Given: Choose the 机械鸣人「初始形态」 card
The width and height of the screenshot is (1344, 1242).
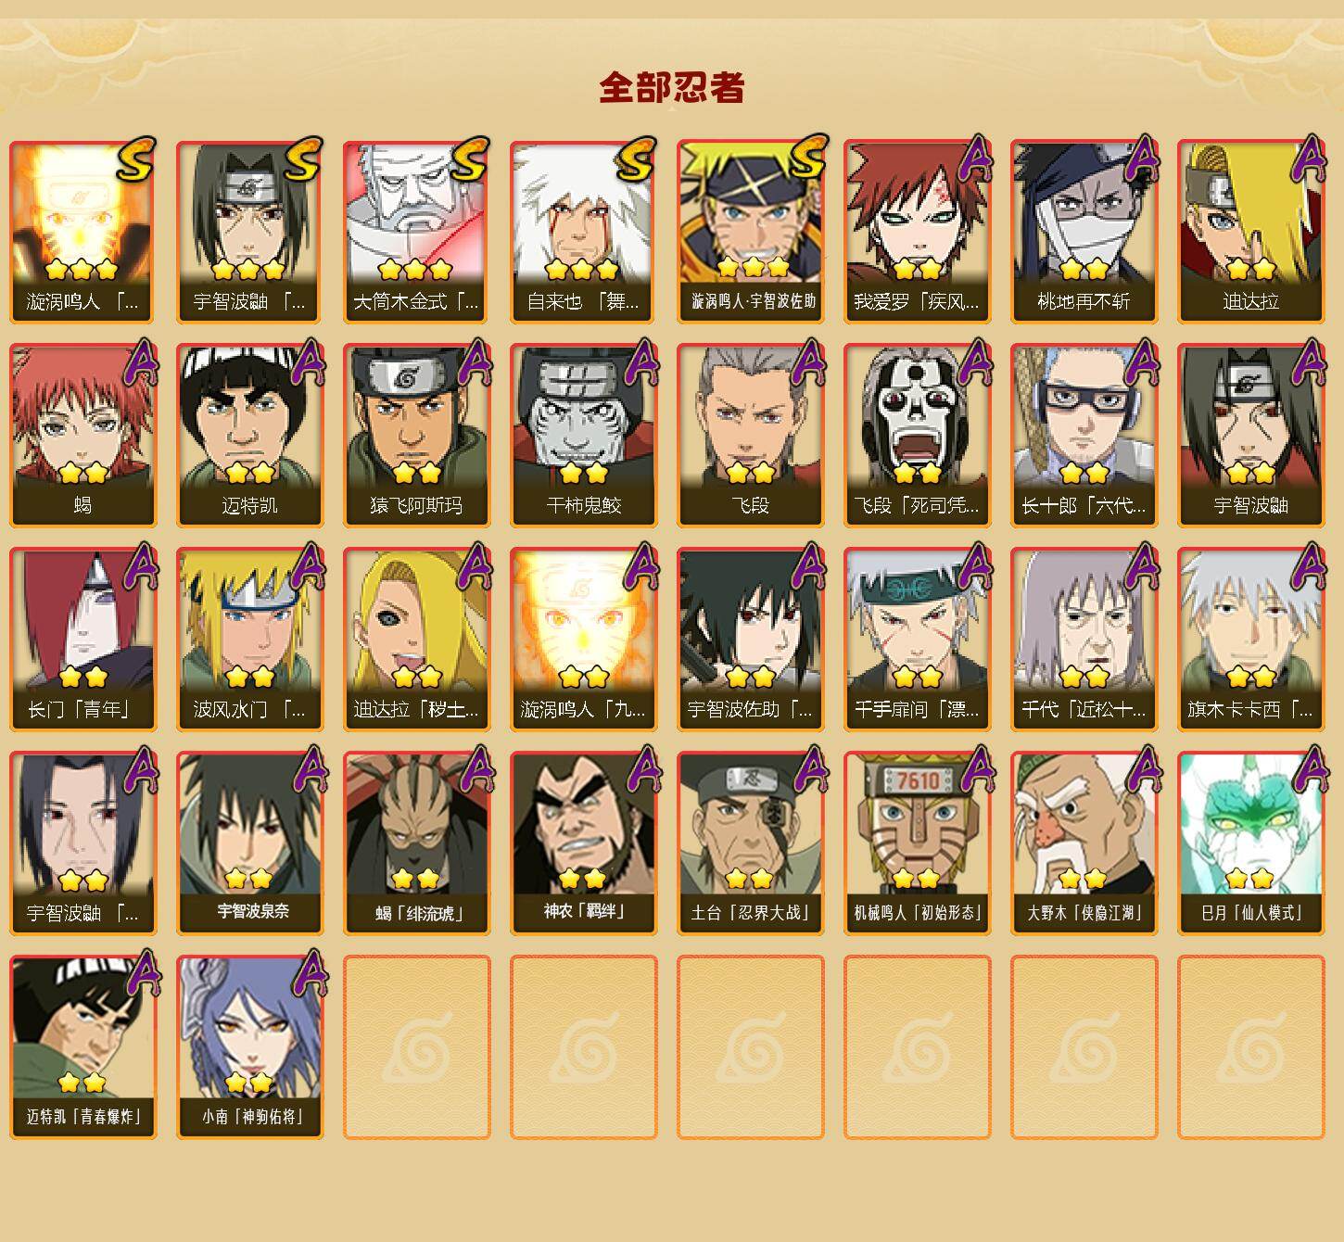Looking at the screenshot, I should click(x=917, y=843).
